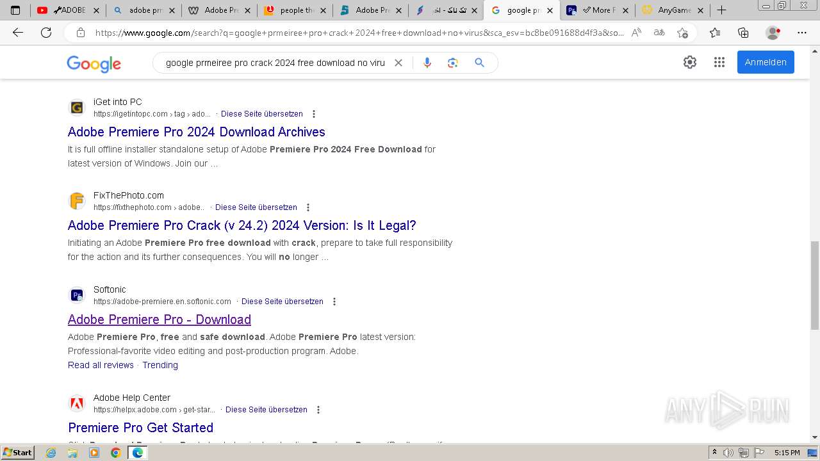Open Chrome from the taskbar
Viewport: 820px width, 461px height.
click(x=115, y=453)
